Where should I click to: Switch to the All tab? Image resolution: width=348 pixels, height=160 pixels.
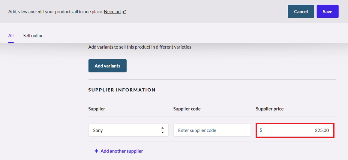[x=11, y=35]
